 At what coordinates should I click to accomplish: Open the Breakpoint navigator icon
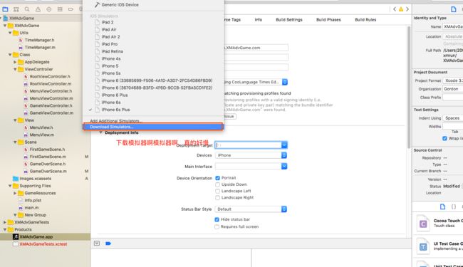(x=71, y=9)
